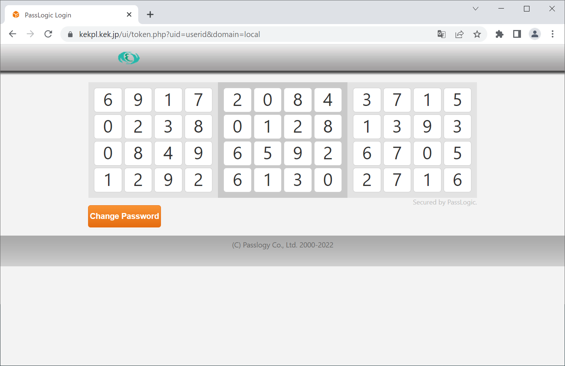Bookmark this page with the star icon
The image size is (565, 366).
click(477, 34)
